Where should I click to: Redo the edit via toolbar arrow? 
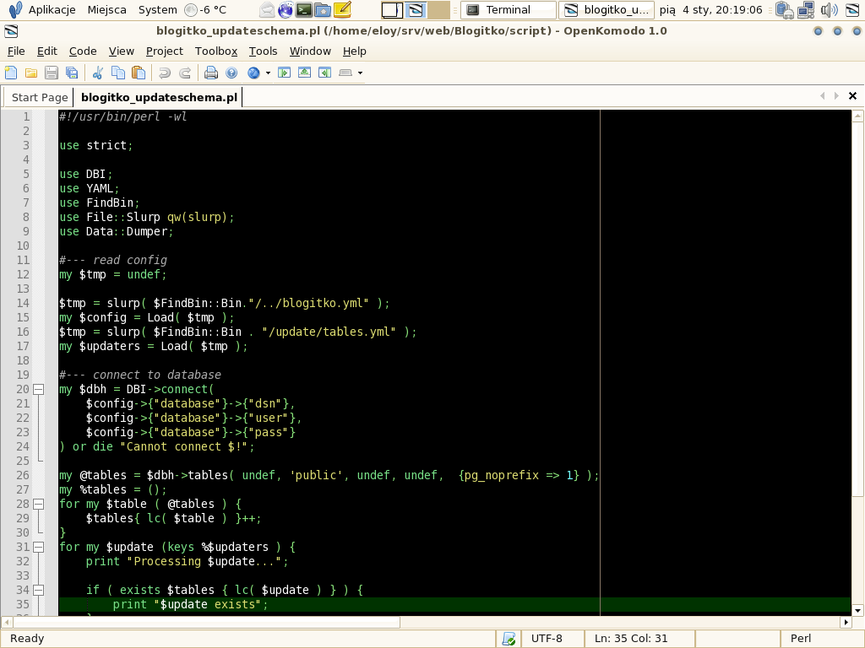click(185, 73)
